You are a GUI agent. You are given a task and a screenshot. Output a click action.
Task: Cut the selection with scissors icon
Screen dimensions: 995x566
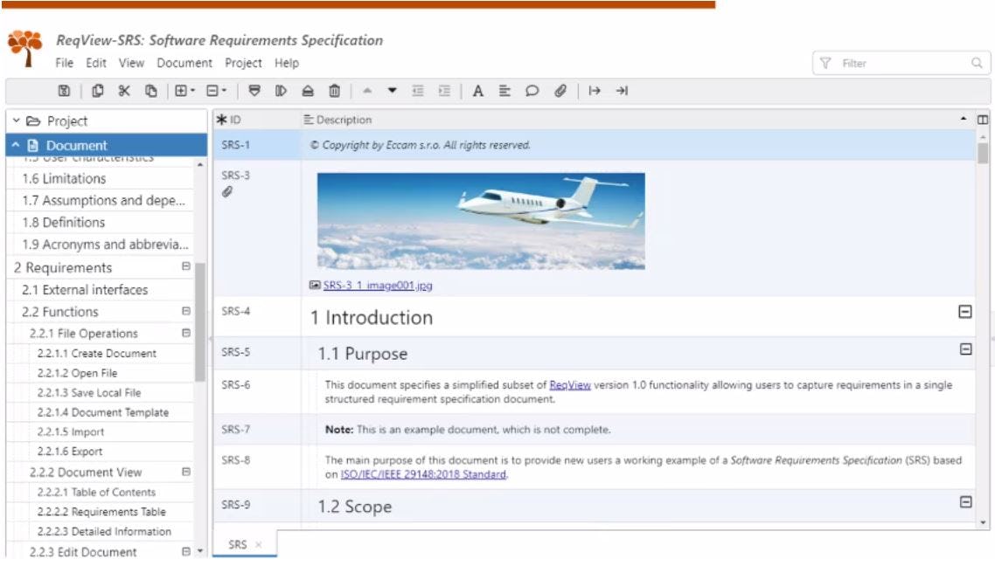click(122, 88)
